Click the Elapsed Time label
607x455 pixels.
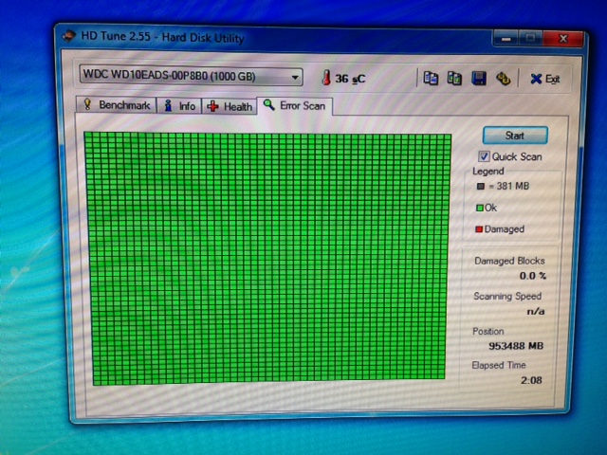click(x=499, y=365)
